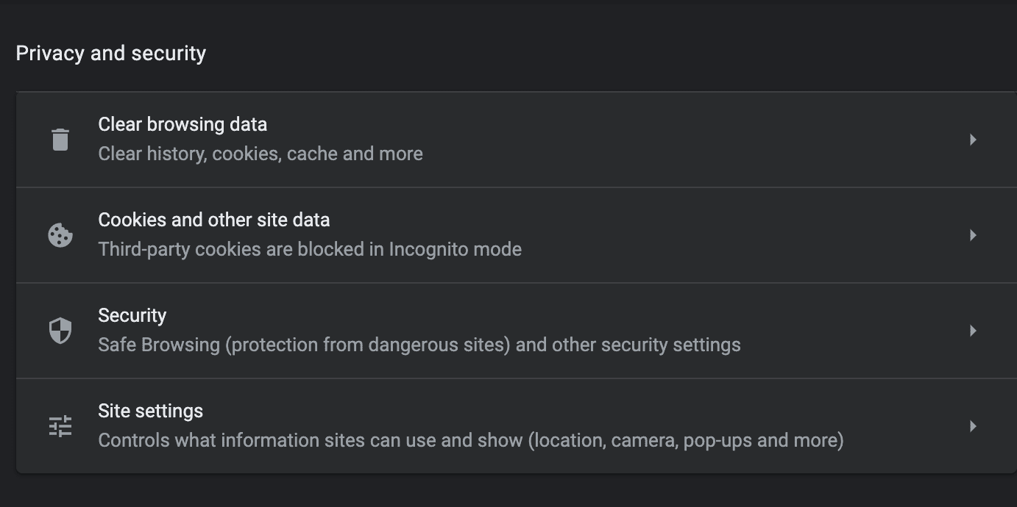Click the Clear history, cookies, cache subtitle

click(x=261, y=154)
